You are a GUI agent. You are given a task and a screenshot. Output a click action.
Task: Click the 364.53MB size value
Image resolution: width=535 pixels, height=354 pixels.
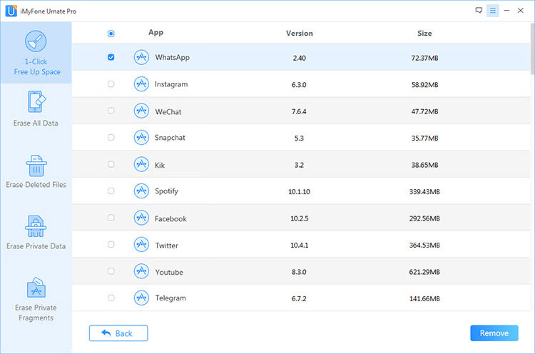[424, 245]
